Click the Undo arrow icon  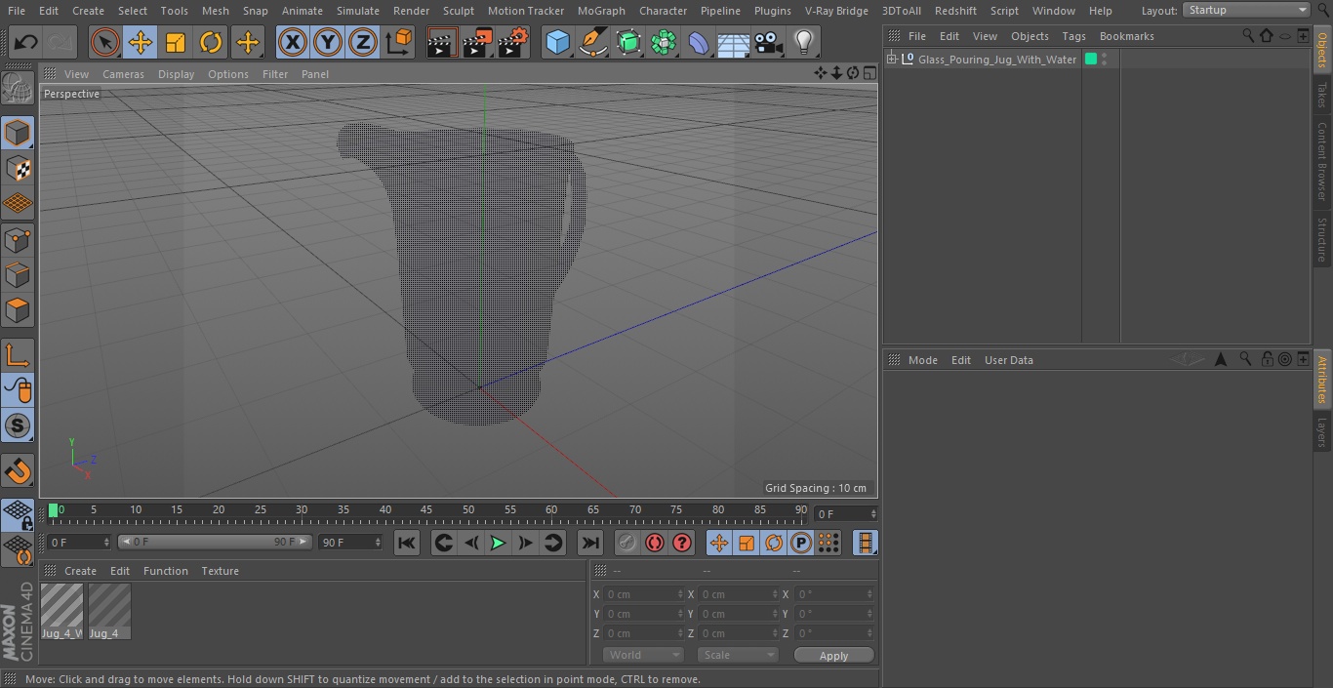(26, 42)
